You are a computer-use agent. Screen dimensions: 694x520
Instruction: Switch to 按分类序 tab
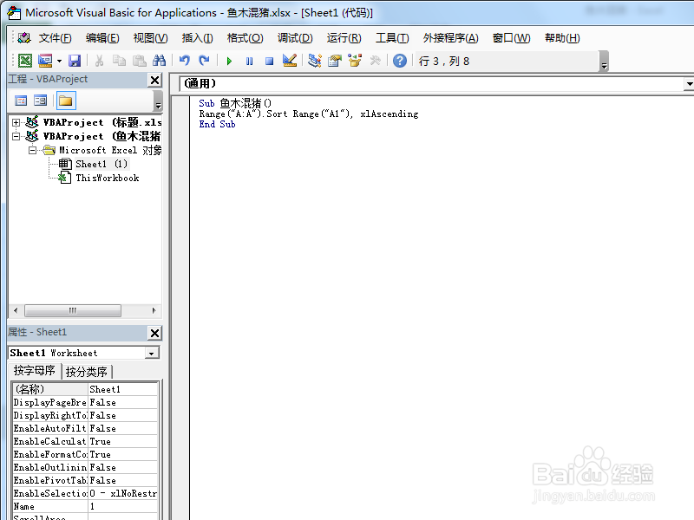pos(86,372)
